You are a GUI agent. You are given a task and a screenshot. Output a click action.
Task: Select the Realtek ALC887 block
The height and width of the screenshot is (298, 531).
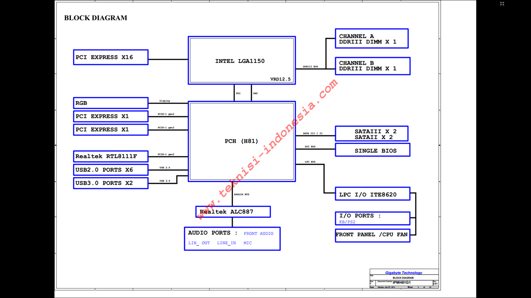point(233,211)
